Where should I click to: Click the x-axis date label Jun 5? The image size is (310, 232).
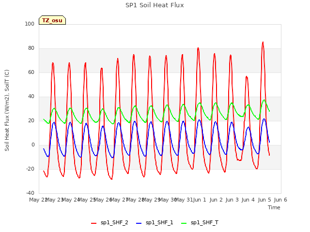pyautogui.click(x=264, y=200)
